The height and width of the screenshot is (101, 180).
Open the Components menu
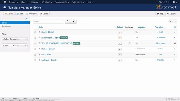pyautogui.click(x=62, y=2)
